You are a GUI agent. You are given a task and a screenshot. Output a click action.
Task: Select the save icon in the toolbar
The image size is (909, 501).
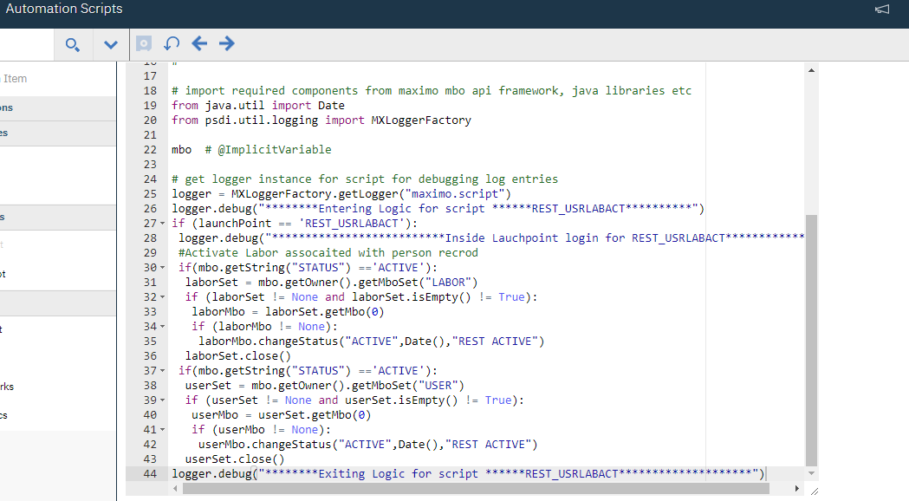point(142,43)
